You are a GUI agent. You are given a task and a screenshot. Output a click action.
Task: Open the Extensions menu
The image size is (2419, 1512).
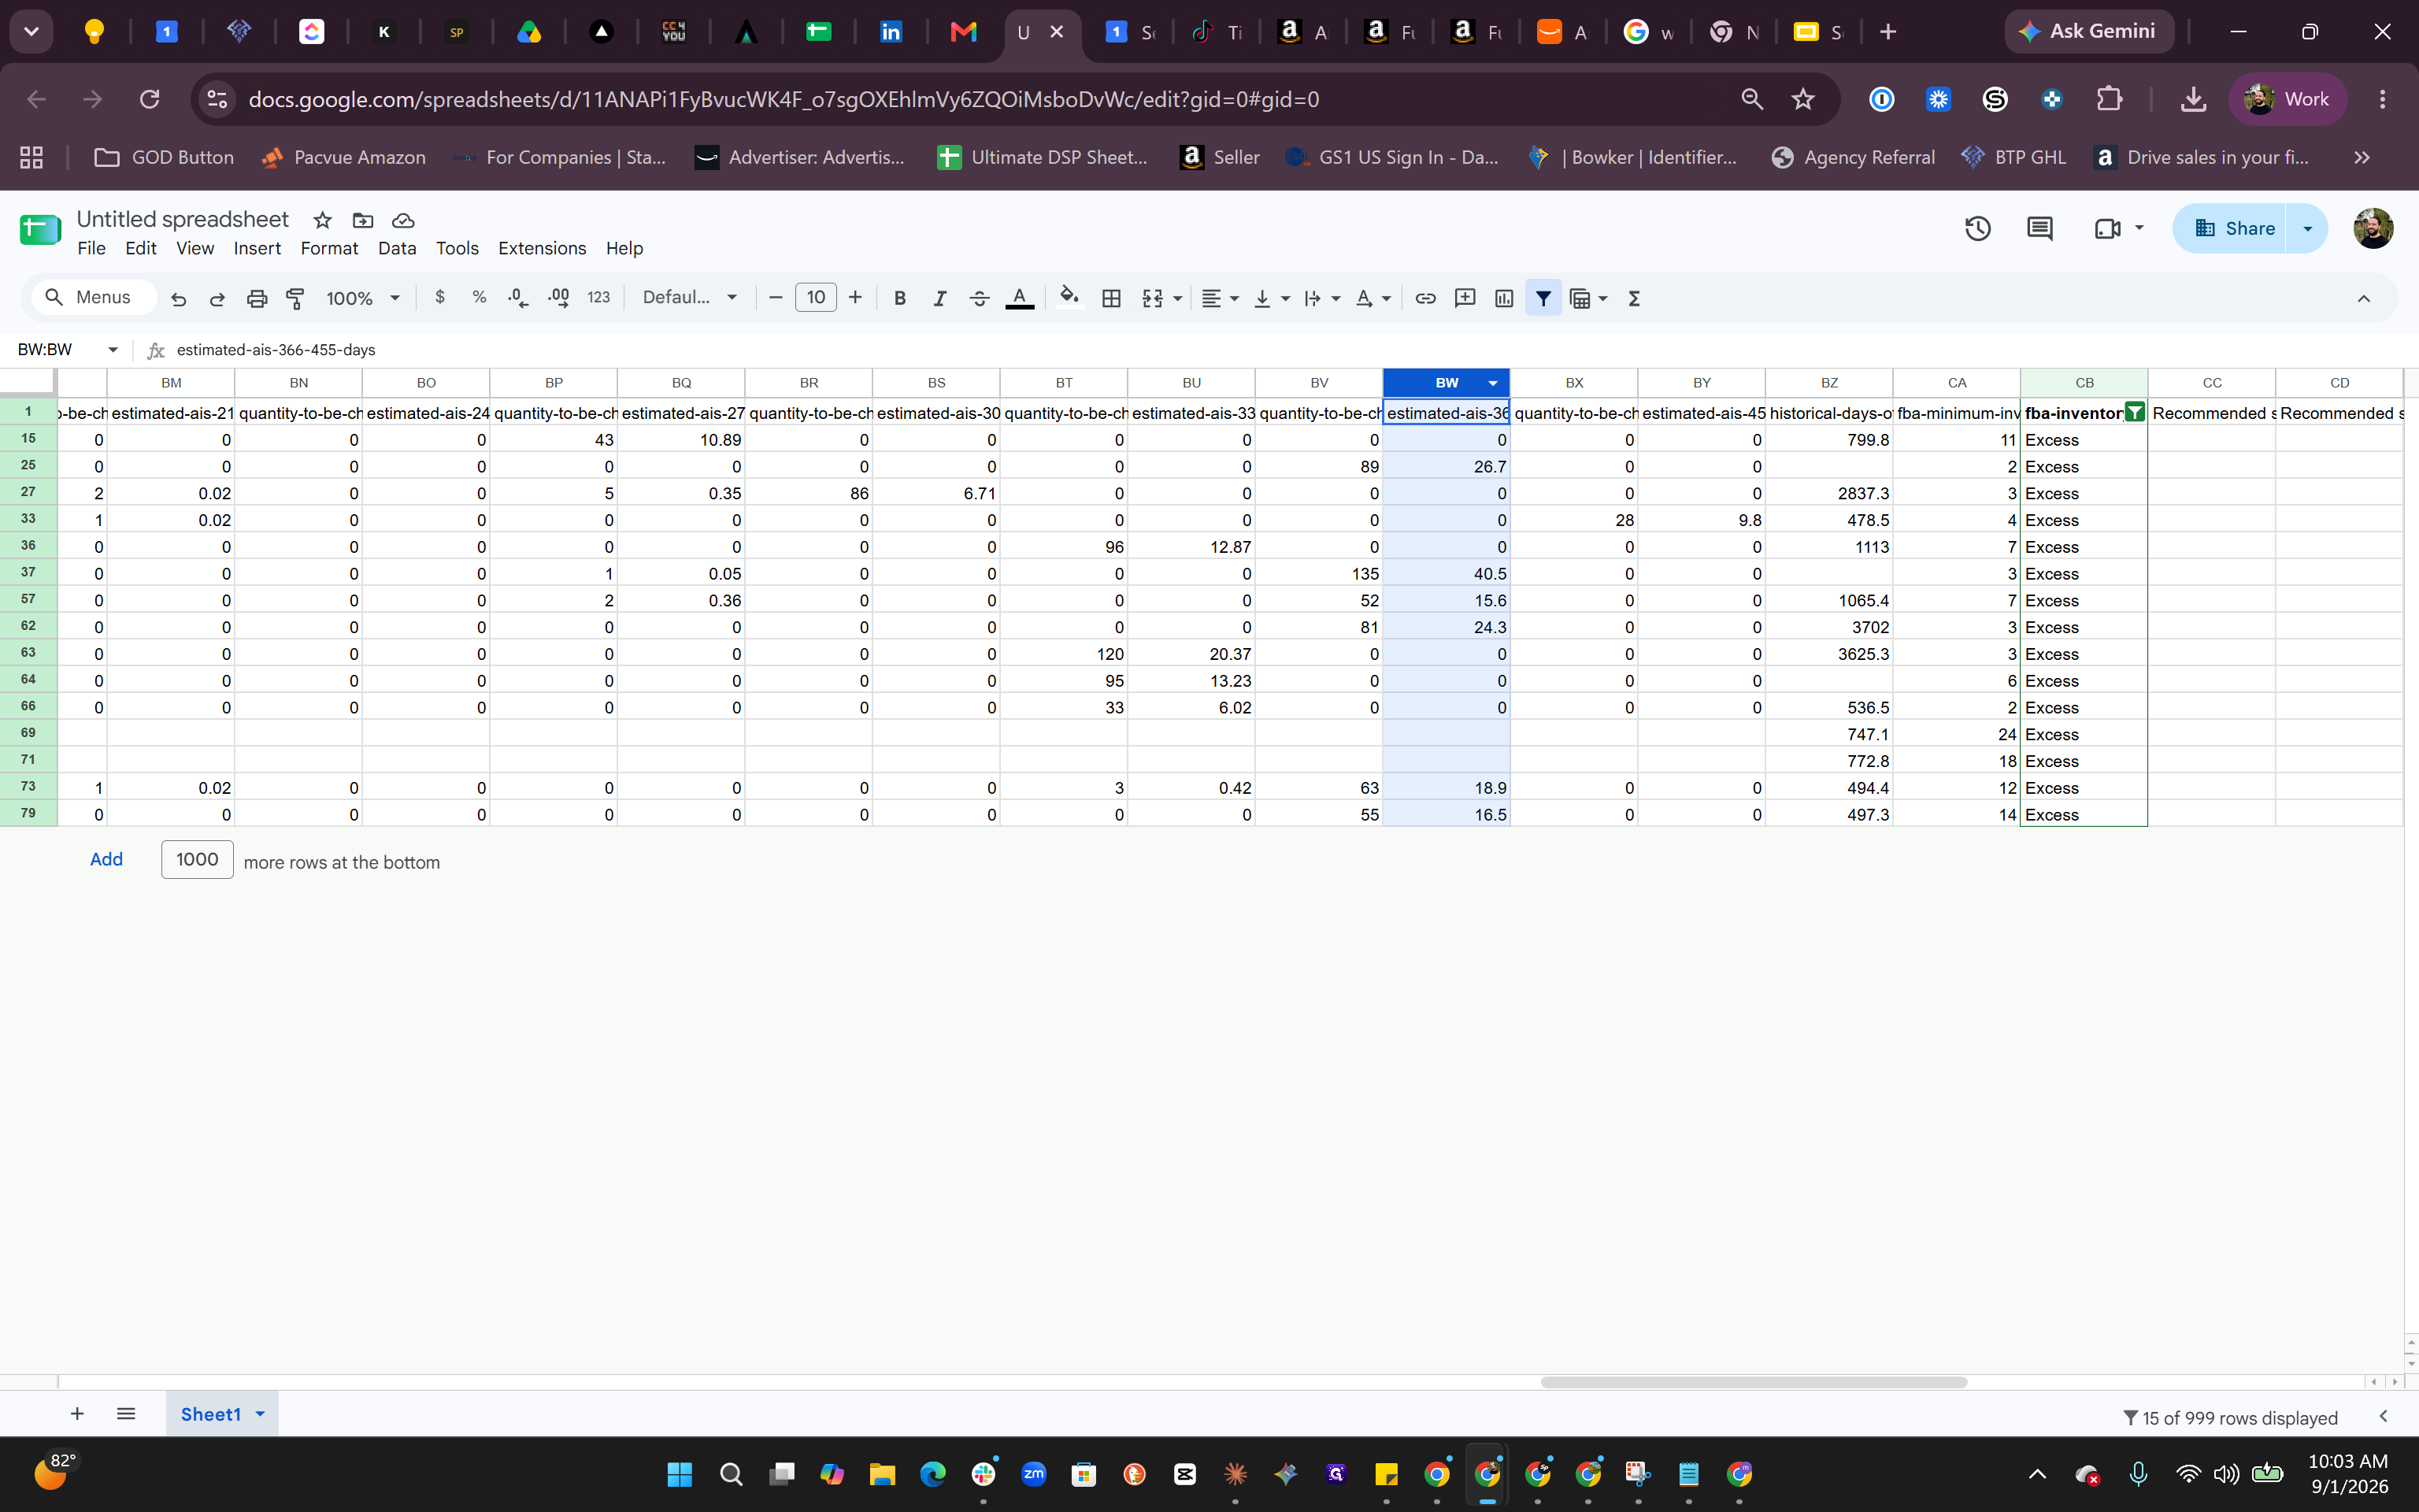(x=542, y=248)
